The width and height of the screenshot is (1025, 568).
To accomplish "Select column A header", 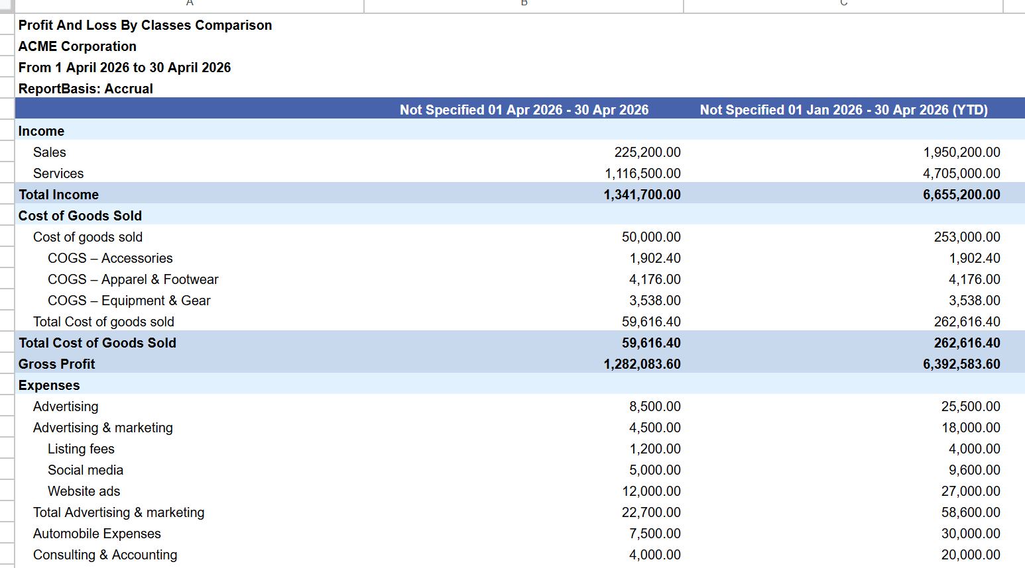I will click(x=190, y=5).
